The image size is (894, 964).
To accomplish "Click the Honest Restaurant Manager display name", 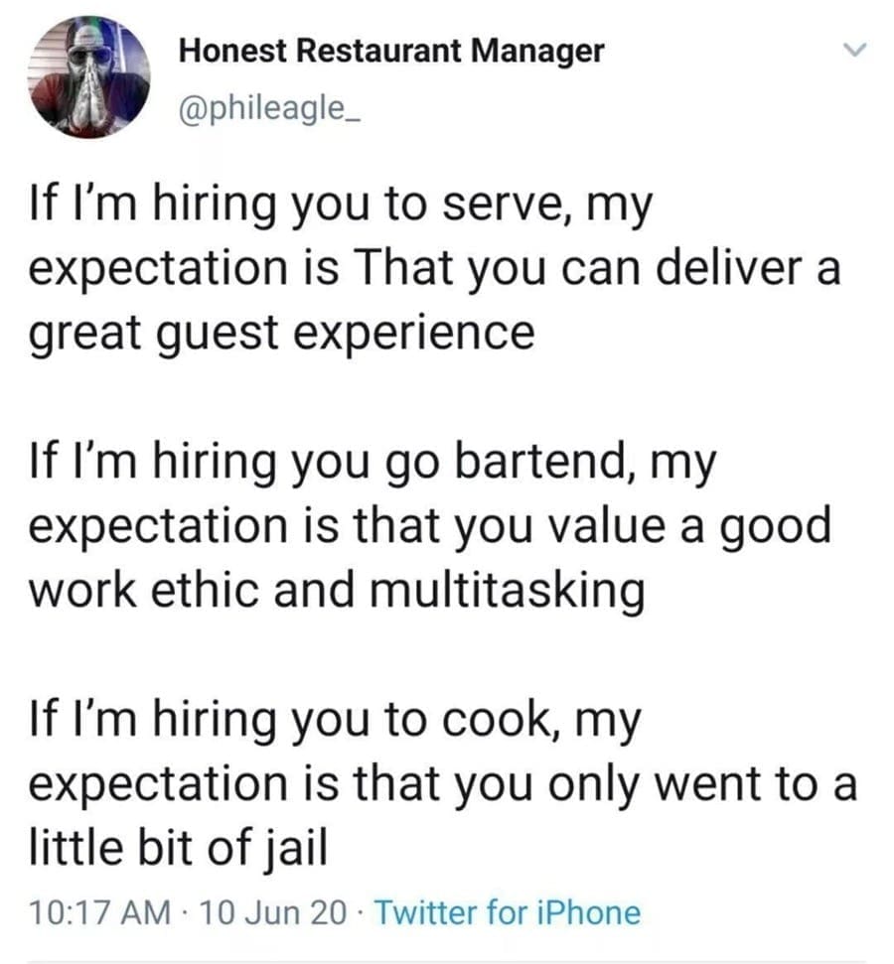I will tap(391, 51).
